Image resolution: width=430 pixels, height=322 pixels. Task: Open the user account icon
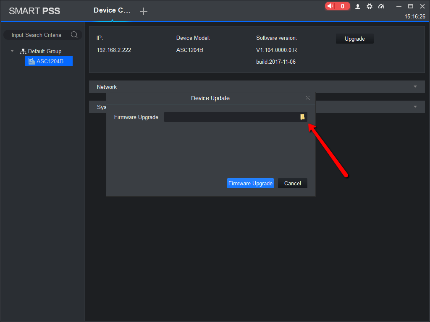358,6
